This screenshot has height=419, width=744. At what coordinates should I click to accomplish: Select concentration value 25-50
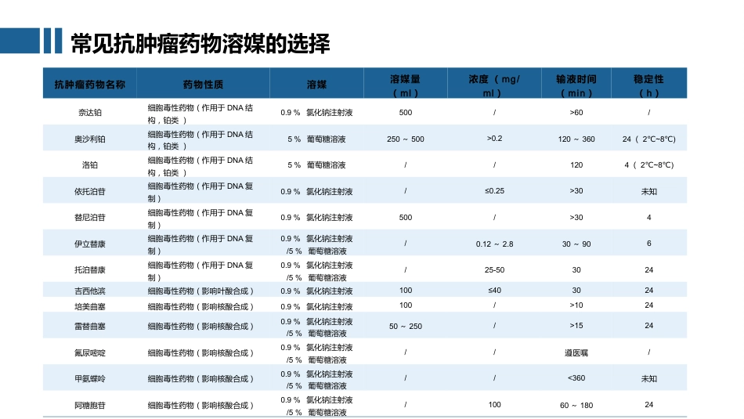494,269
